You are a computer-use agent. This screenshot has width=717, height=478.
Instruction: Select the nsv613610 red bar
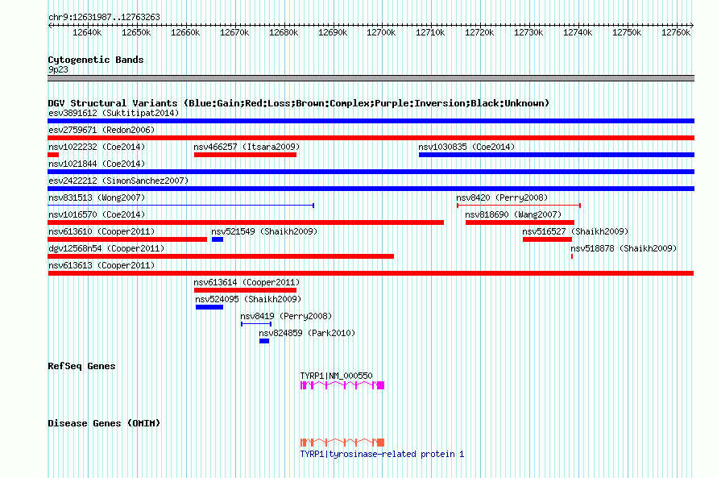tap(127, 239)
